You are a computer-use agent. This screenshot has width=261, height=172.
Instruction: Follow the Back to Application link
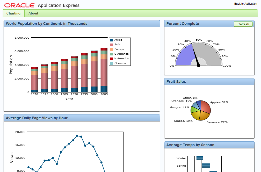coord(245,4)
